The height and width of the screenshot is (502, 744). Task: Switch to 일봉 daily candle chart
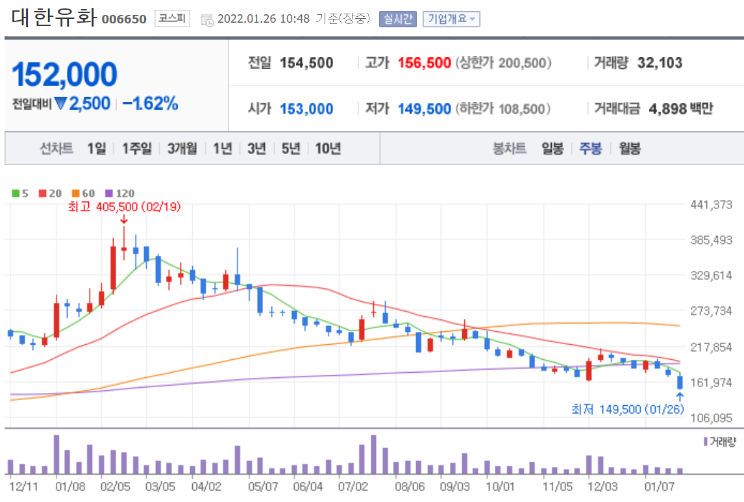point(552,149)
